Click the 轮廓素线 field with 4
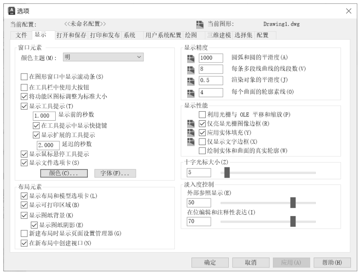Screen dimensions: 359x273 211,92
